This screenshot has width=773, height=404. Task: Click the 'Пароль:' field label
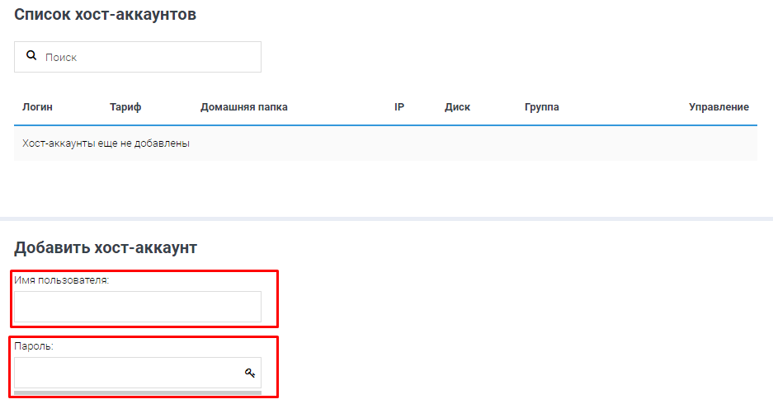(x=34, y=346)
